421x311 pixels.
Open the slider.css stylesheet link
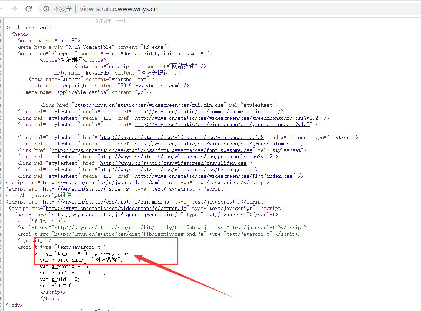(173, 163)
